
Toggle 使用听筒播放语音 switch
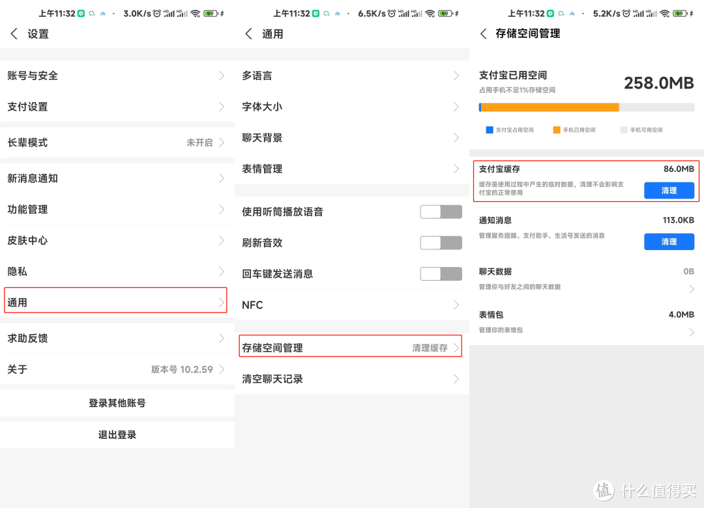click(441, 212)
